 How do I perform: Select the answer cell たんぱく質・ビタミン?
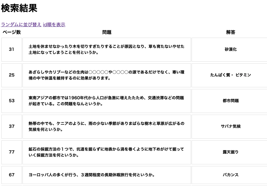[230, 75]
